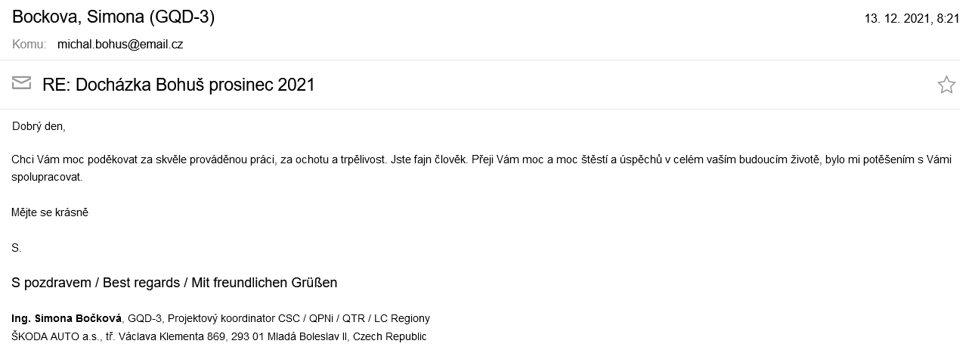The image size is (972, 353).
Task: Click the S pozdravem / Best regards line
Action: click(175, 283)
